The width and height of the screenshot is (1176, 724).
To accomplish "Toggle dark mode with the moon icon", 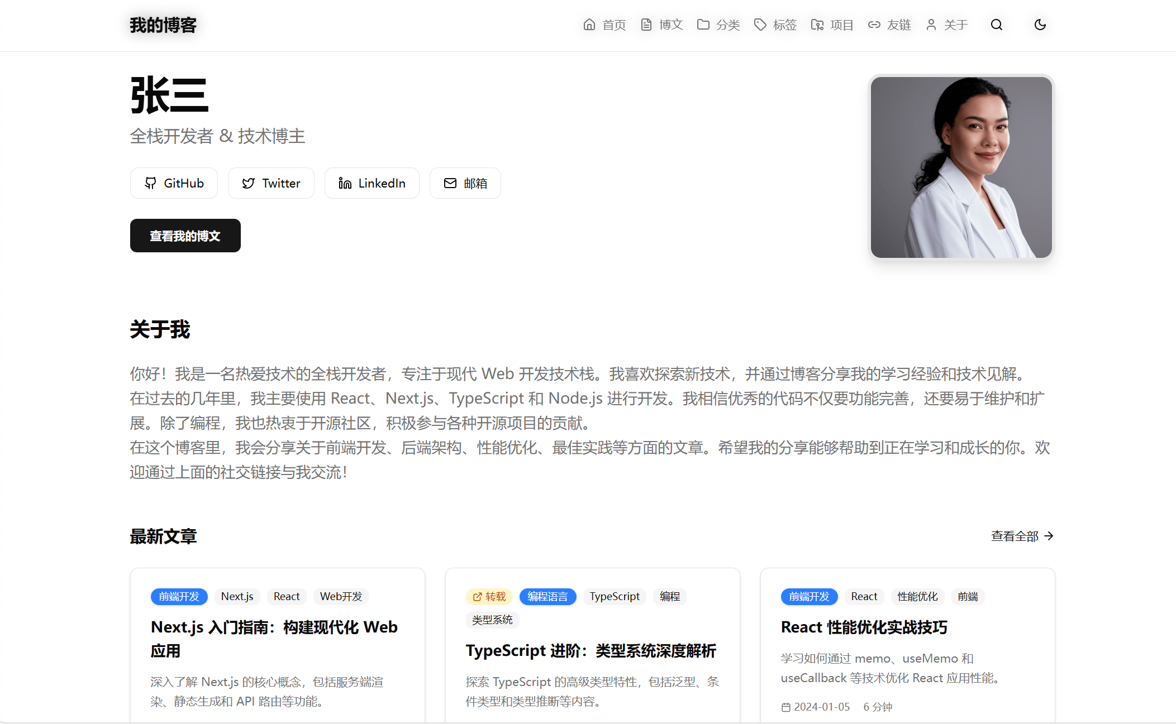I will point(1040,25).
